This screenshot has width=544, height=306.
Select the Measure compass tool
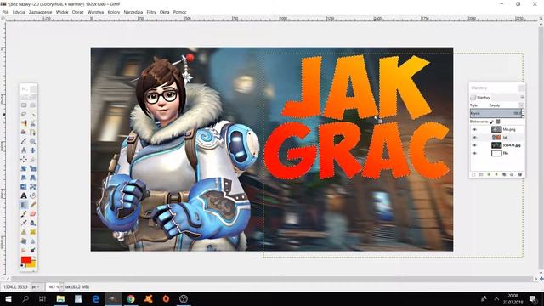24,150
